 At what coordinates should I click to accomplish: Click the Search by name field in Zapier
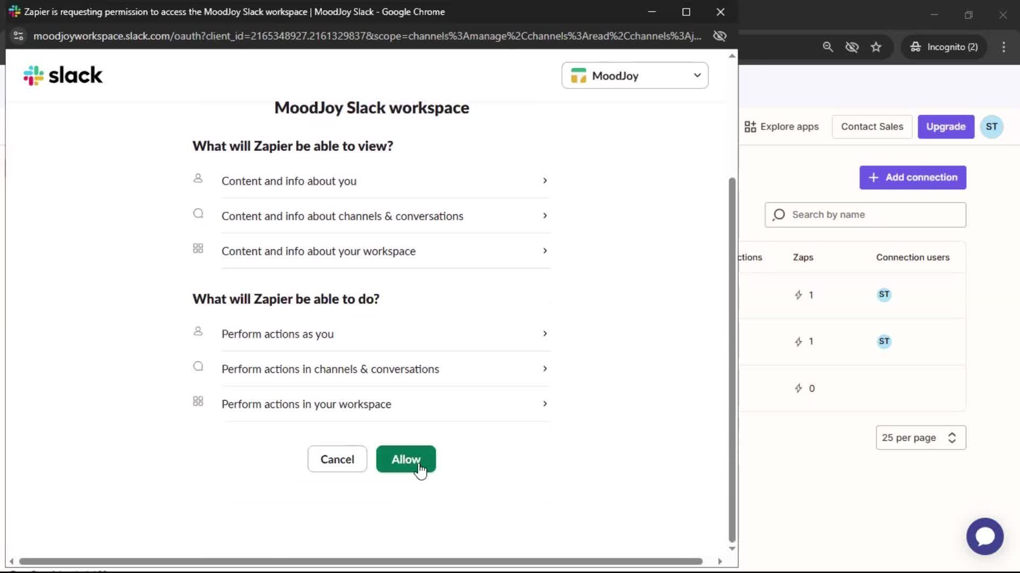(x=865, y=215)
